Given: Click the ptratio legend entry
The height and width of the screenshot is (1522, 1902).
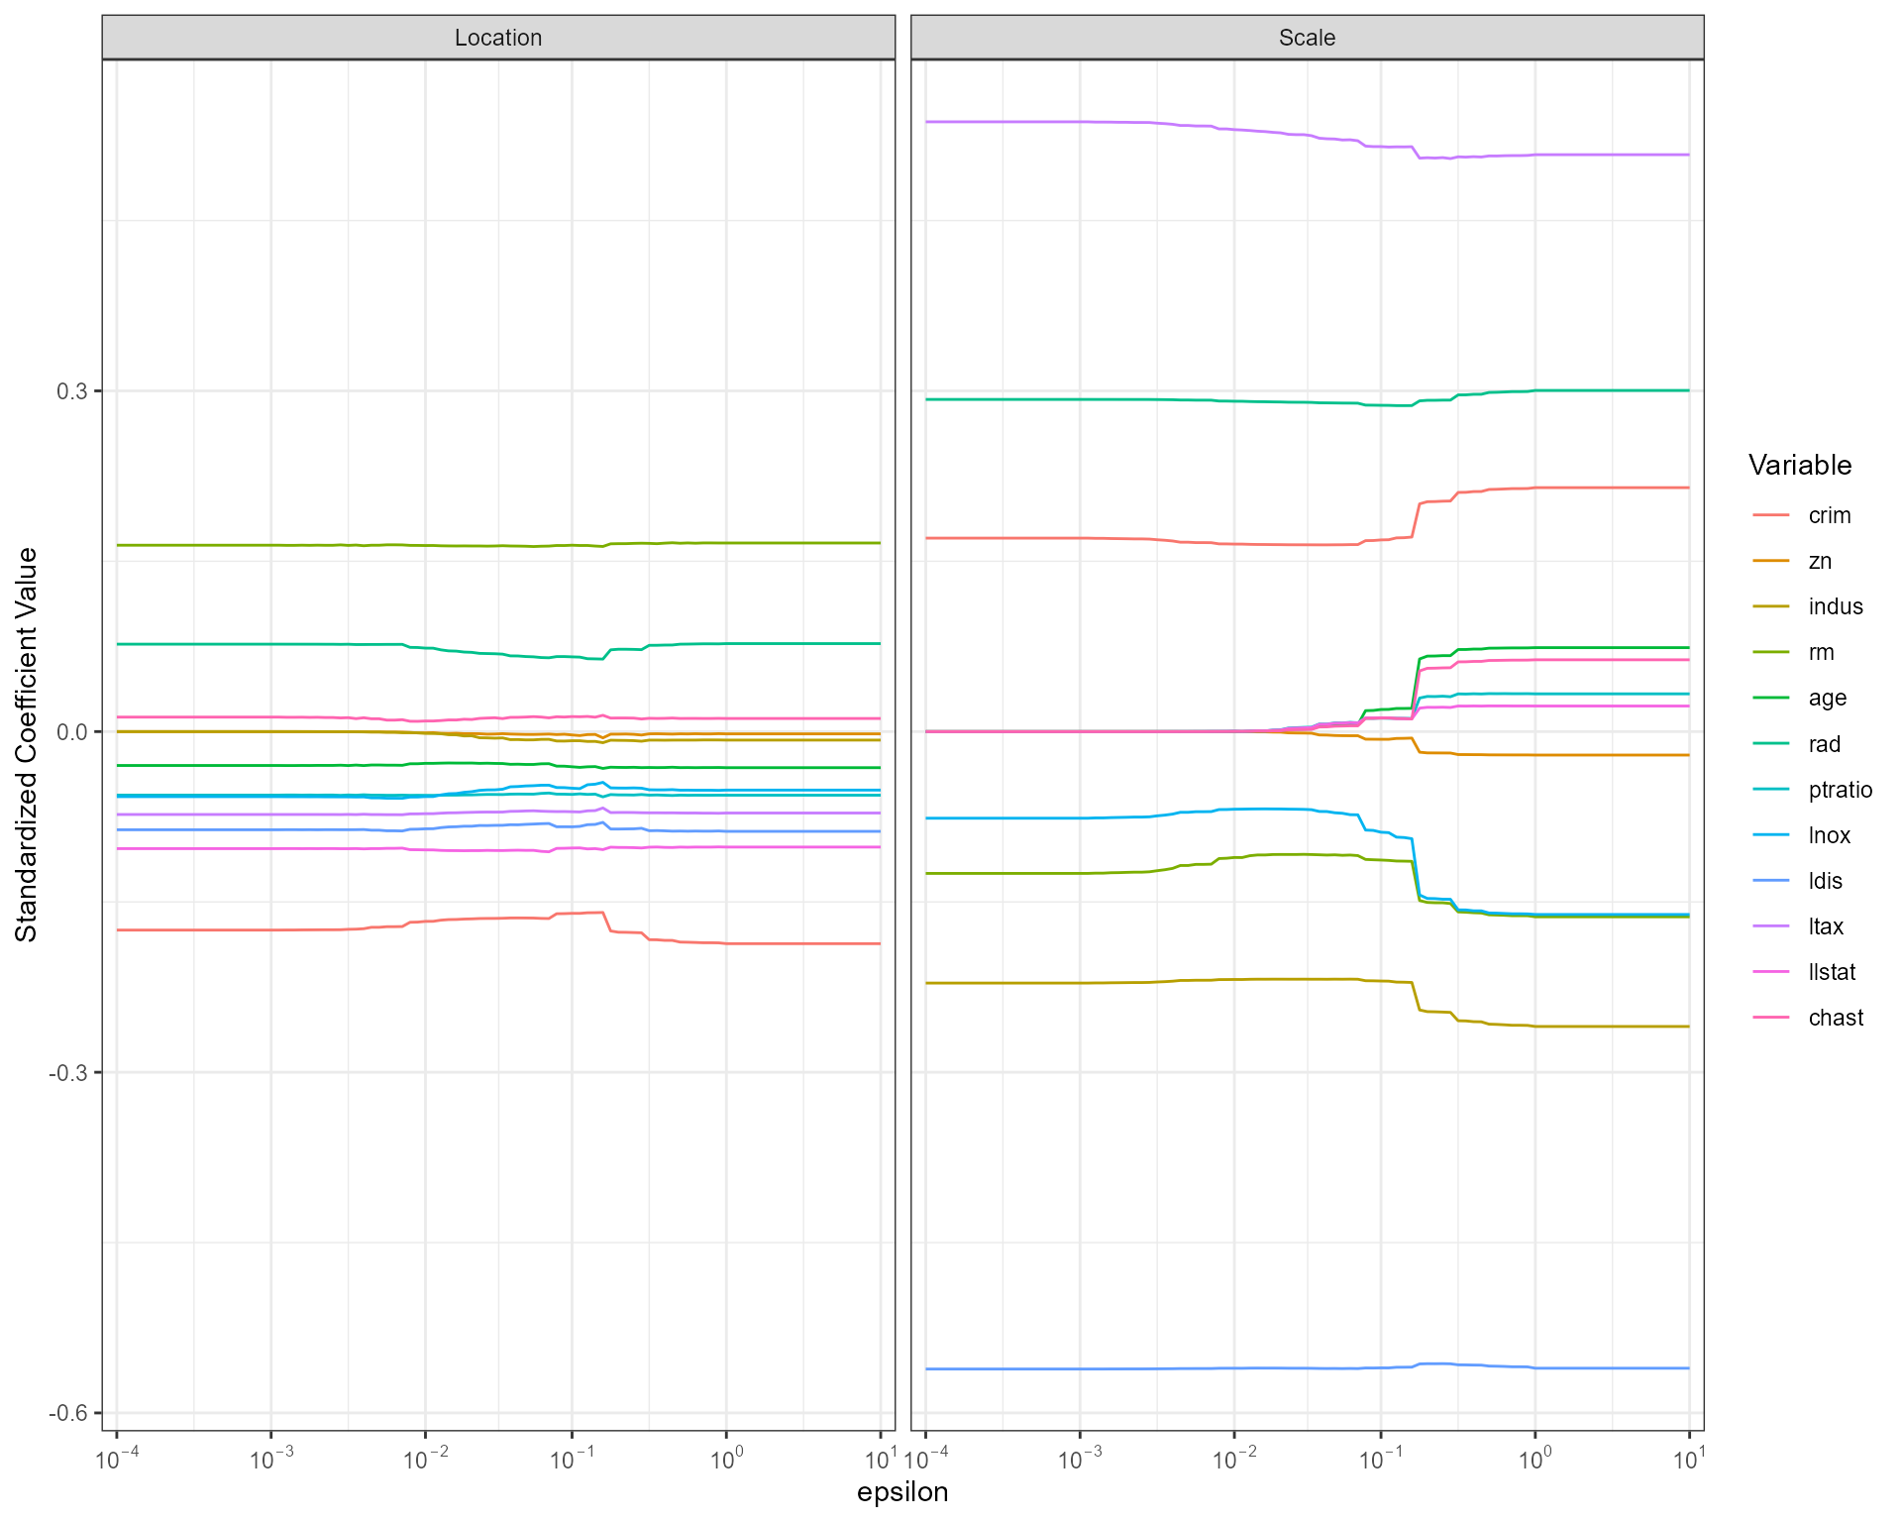Looking at the screenshot, I should click(1840, 790).
